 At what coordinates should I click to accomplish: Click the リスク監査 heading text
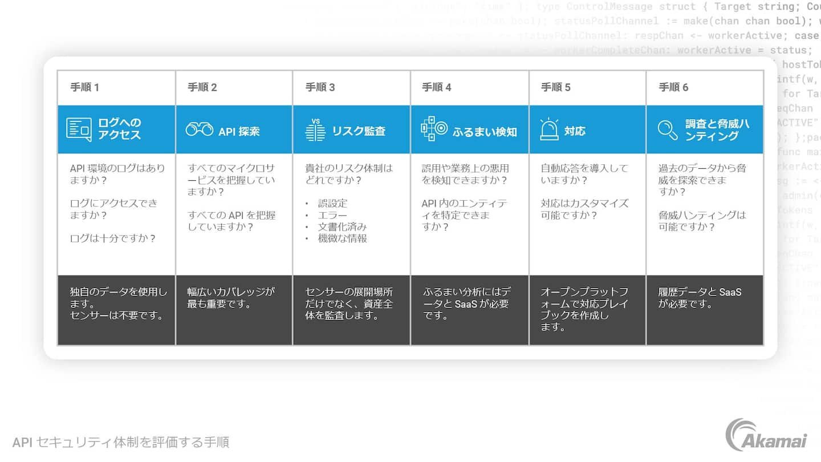coord(359,131)
